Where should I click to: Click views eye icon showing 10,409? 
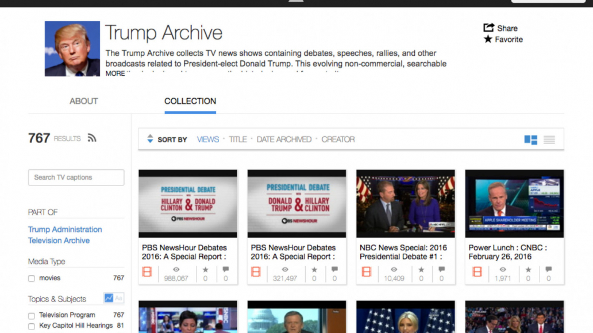tap(394, 269)
